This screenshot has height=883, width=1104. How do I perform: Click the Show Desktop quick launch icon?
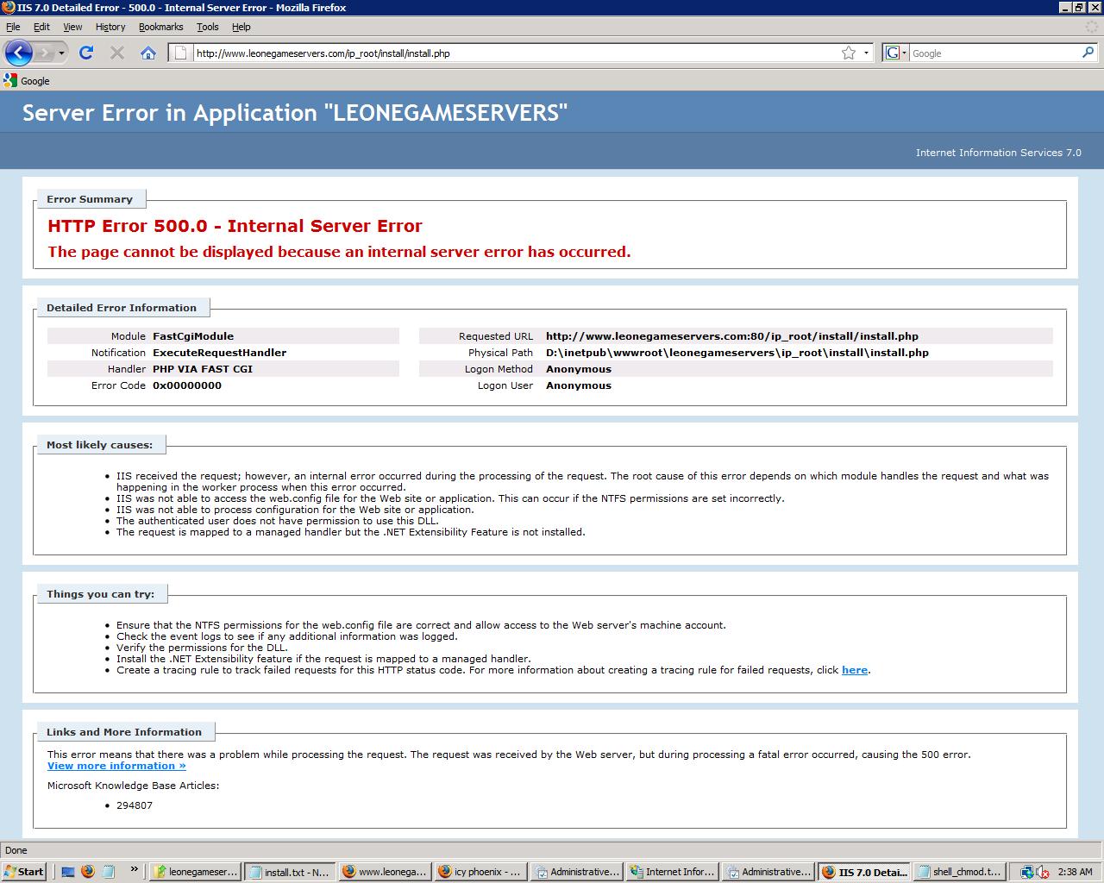pos(68,871)
